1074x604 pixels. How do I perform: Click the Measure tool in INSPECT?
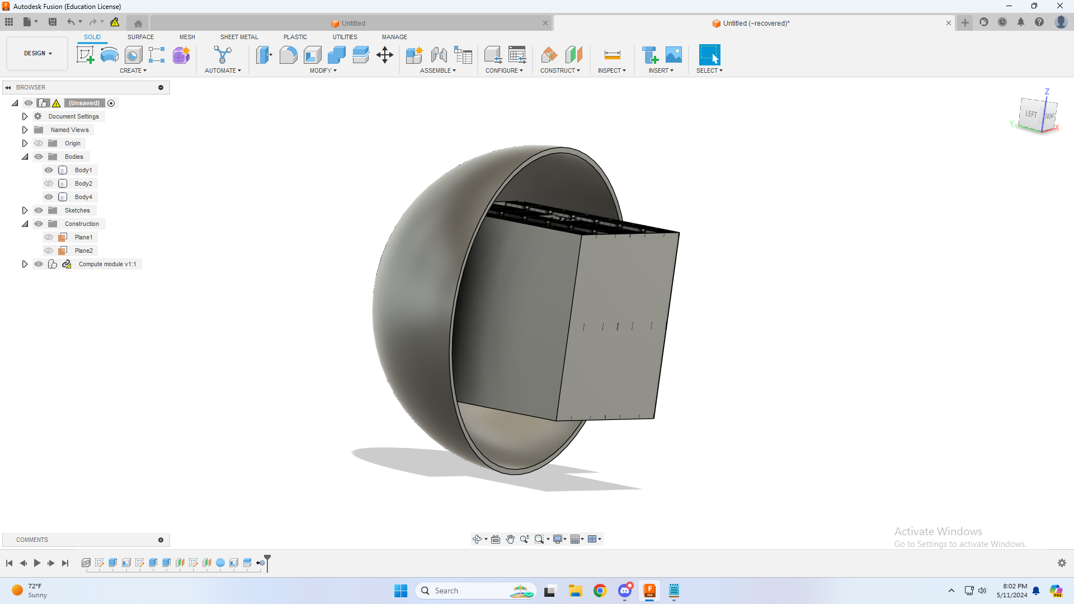pos(613,55)
